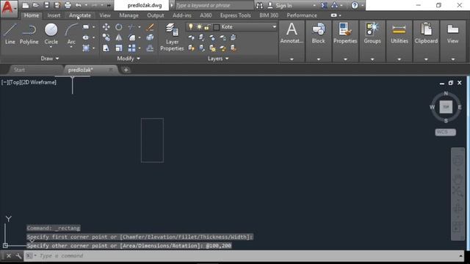Screen dimensions: 470x264
Task: Activate the Move tool
Action: (x=106, y=27)
